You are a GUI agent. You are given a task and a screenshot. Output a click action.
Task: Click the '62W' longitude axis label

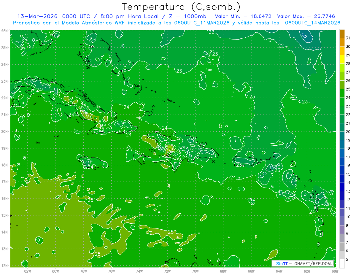tap(307, 271)
